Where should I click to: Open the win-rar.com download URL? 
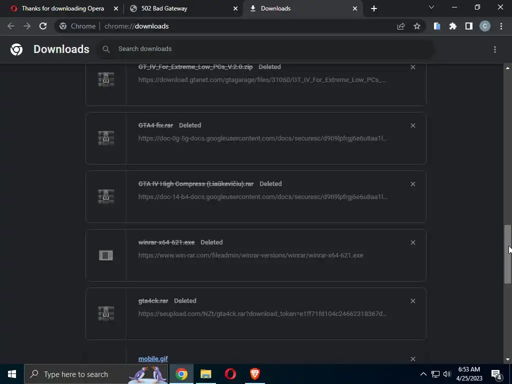pyautogui.click(x=251, y=255)
